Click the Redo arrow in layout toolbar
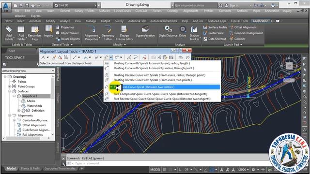310x174 pixels. (187, 58)
